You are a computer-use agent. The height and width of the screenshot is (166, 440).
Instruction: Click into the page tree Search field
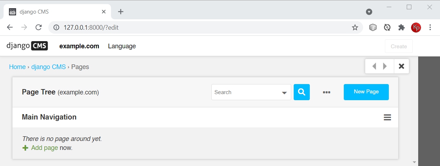245,92
